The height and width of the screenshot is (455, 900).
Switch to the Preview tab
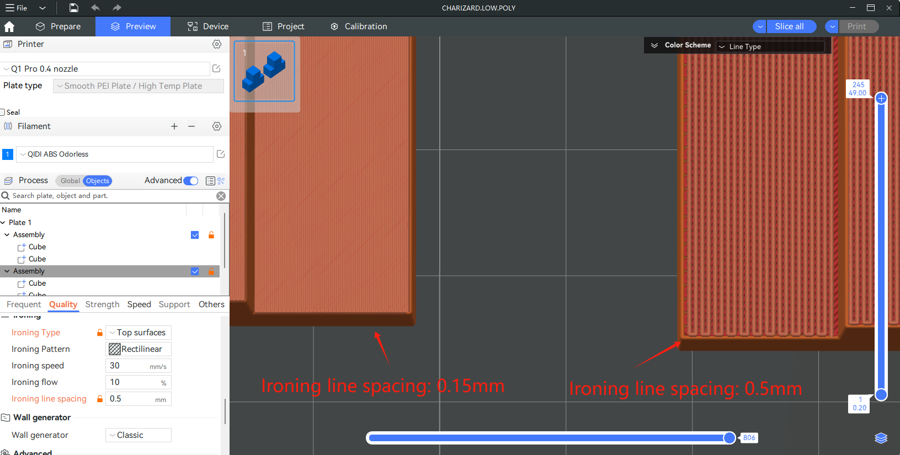point(133,26)
